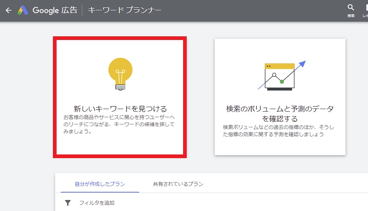Click the funnel filter icon
This screenshot has height=211, width=368.
[68, 203]
